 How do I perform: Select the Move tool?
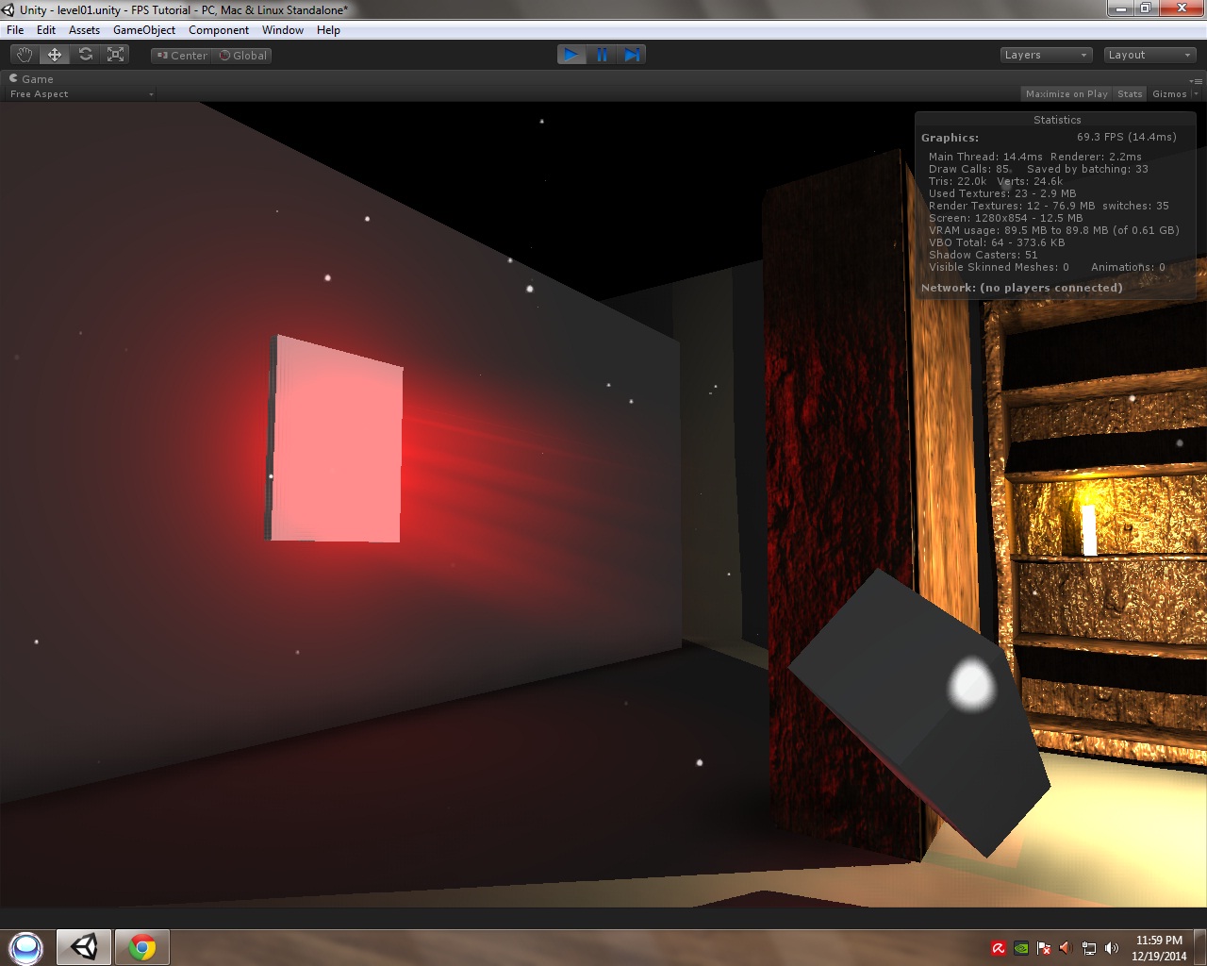[54, 54]
